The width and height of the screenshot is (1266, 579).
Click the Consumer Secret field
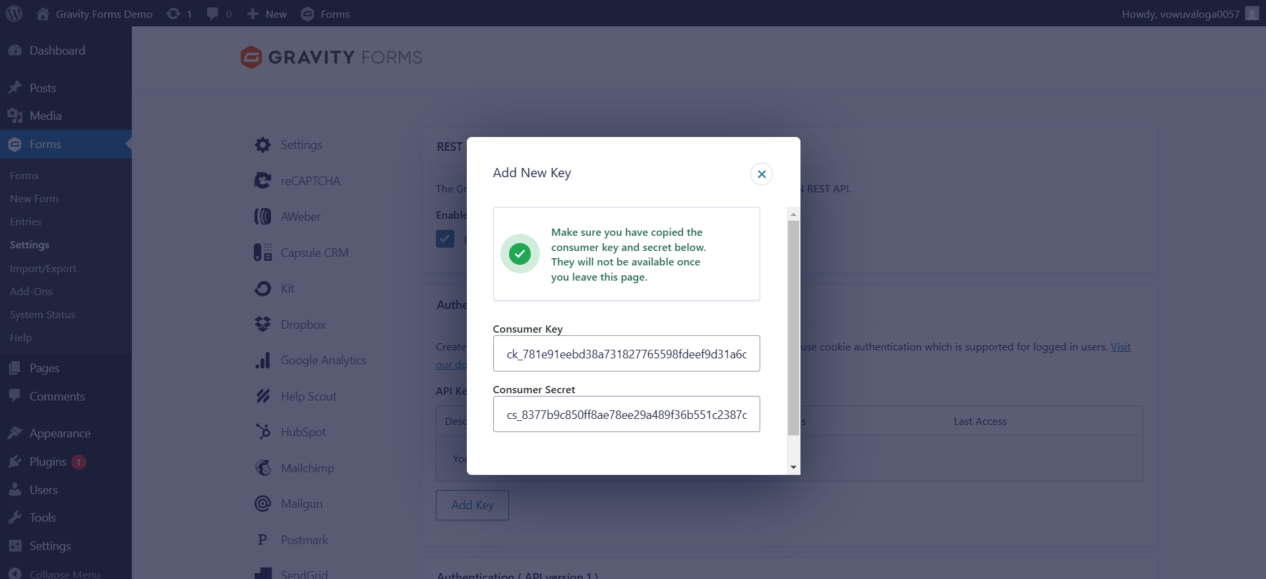626,414
